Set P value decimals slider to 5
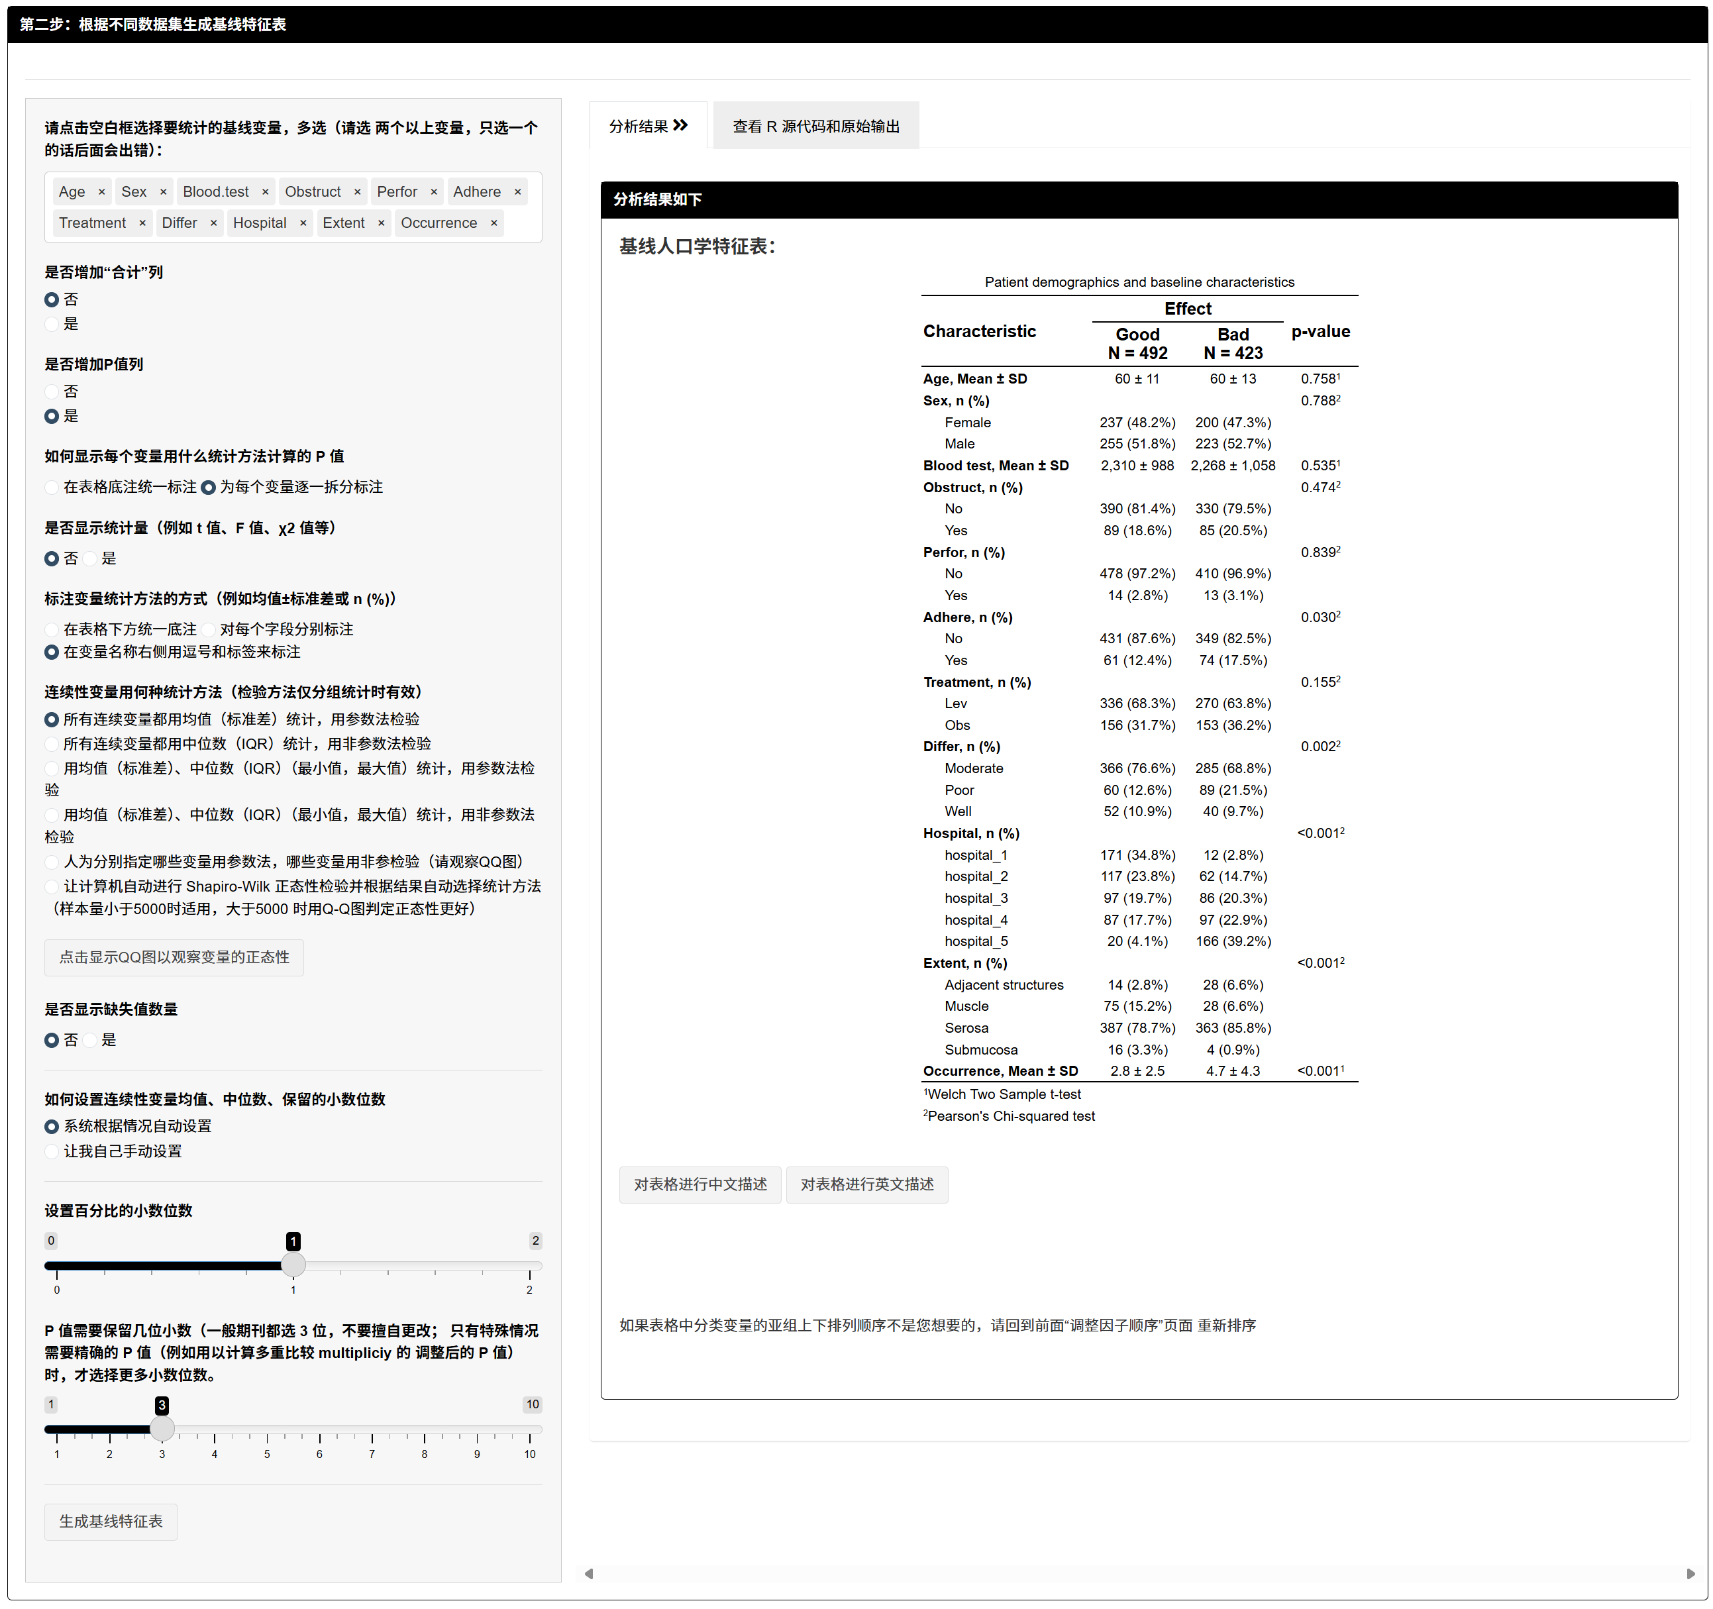This screenshot has width=1713, height=1609. [x=267, y=1429]
